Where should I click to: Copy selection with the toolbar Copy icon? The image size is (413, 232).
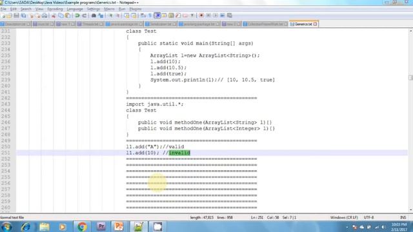[61, 15]
